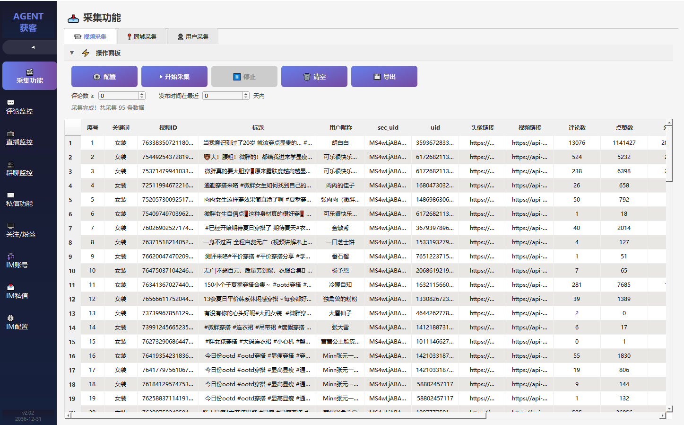Click the 配置 button
This screenshot has width=684, height=425.
tap(104, 77)
